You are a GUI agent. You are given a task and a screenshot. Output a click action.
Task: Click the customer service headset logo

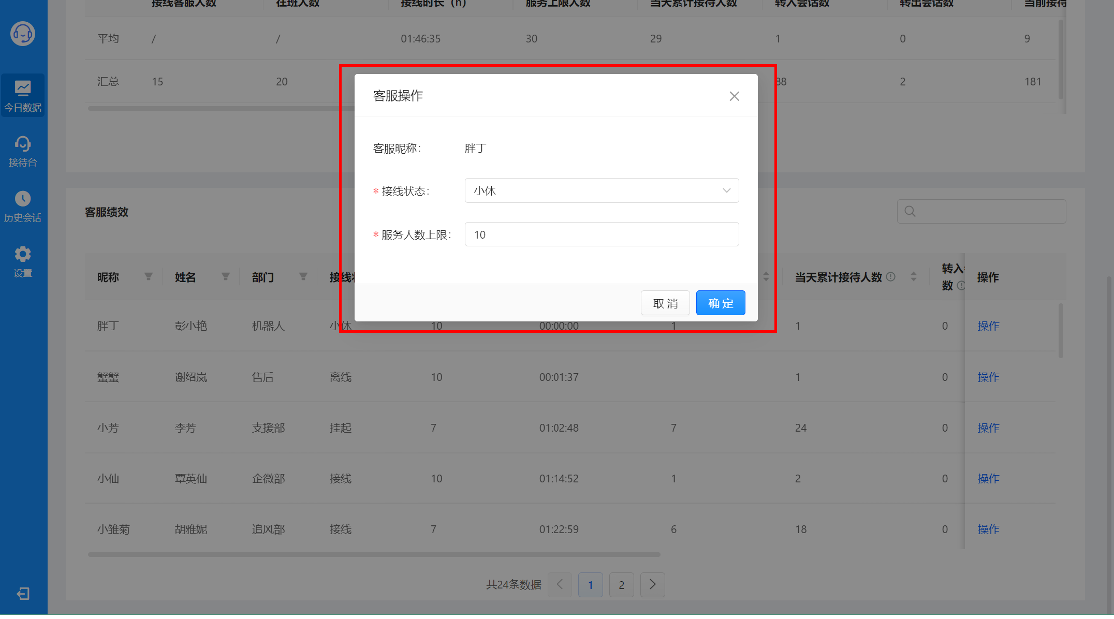pyautogui.click(x=23, y=34)
